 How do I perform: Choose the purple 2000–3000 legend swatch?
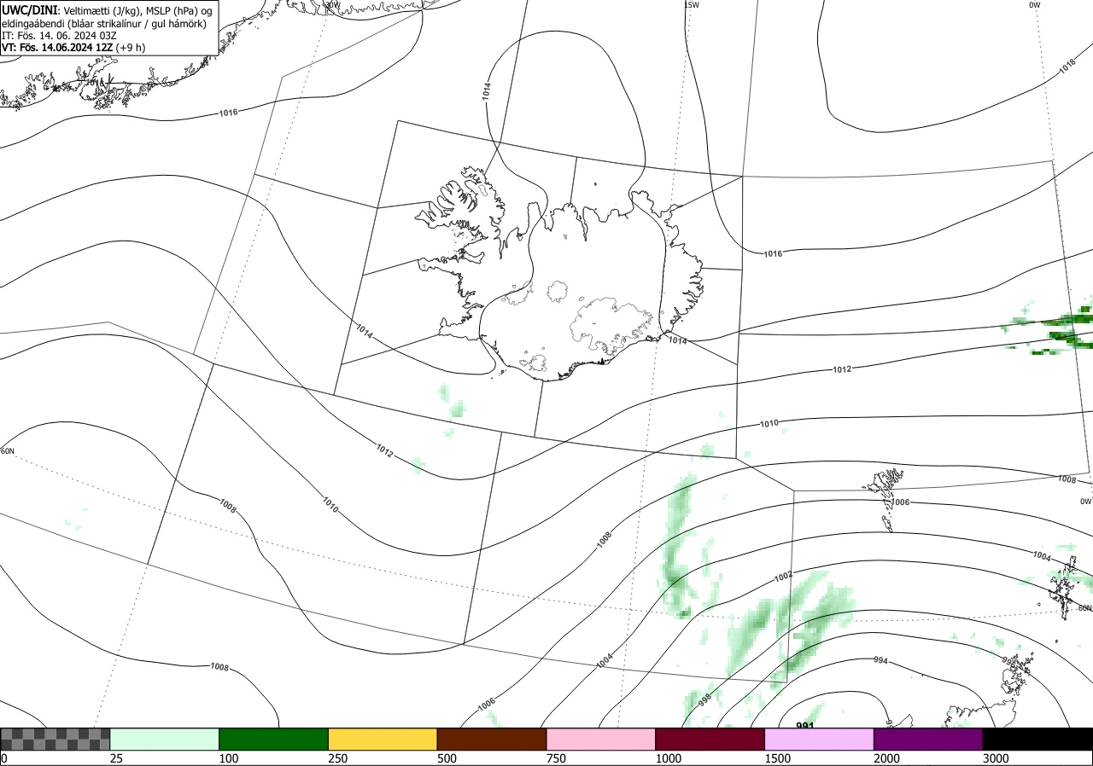tap(928, 739)
